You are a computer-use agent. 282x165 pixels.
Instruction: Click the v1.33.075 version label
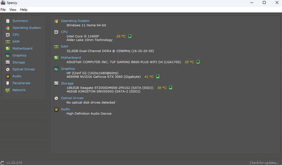point(14,163)
